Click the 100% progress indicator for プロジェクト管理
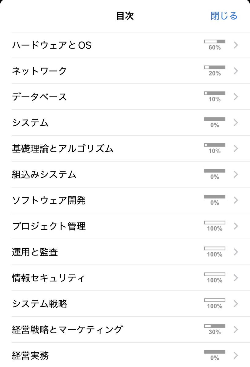Screen dimensions: 250x367 (215, 226)
